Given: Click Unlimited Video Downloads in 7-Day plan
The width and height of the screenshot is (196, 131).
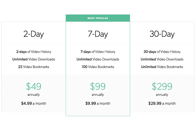Looking at the screenshot, I should (x=98, y=59).
